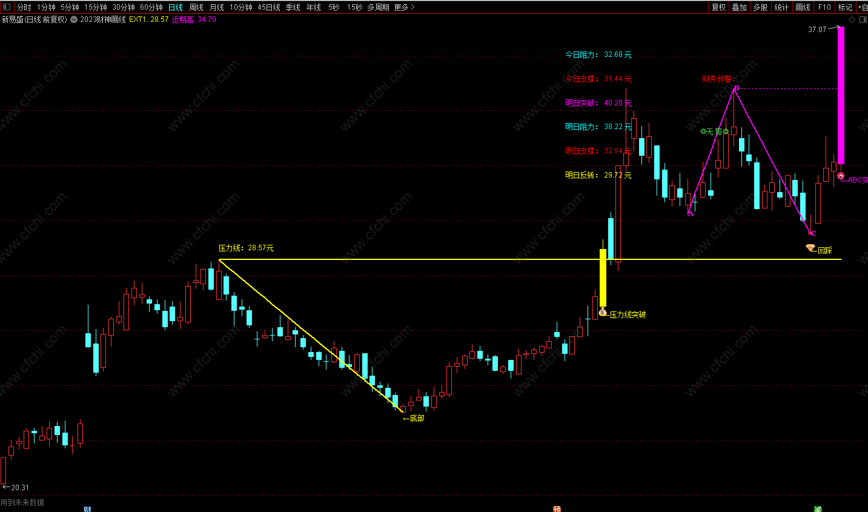Click the 20.31 low price label
Viewport: 868px width, 512px height.
20,487
